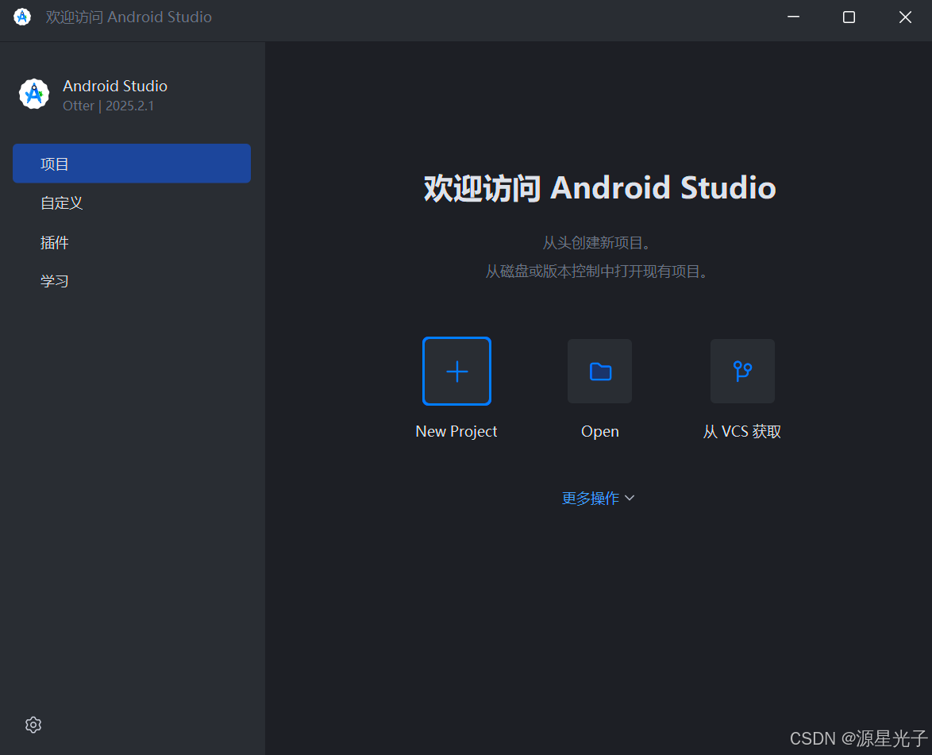The height and width of the screenshot is (755, 932).
Task: Switch to the 自定义 section
Action: (x=61, y=202)
